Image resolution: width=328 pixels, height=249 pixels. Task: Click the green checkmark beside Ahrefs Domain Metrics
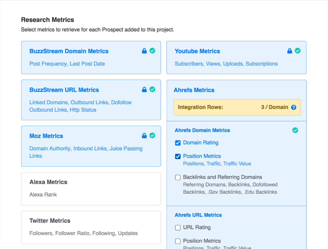tap(295, 130)
